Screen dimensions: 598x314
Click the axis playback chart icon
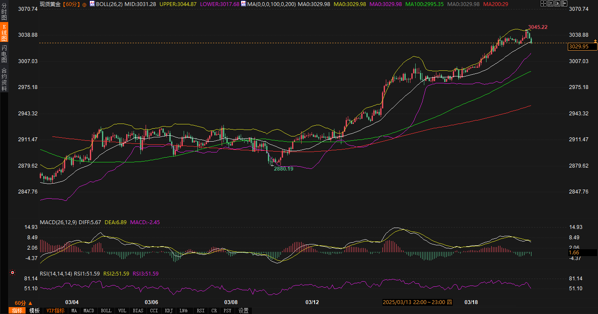557,3
